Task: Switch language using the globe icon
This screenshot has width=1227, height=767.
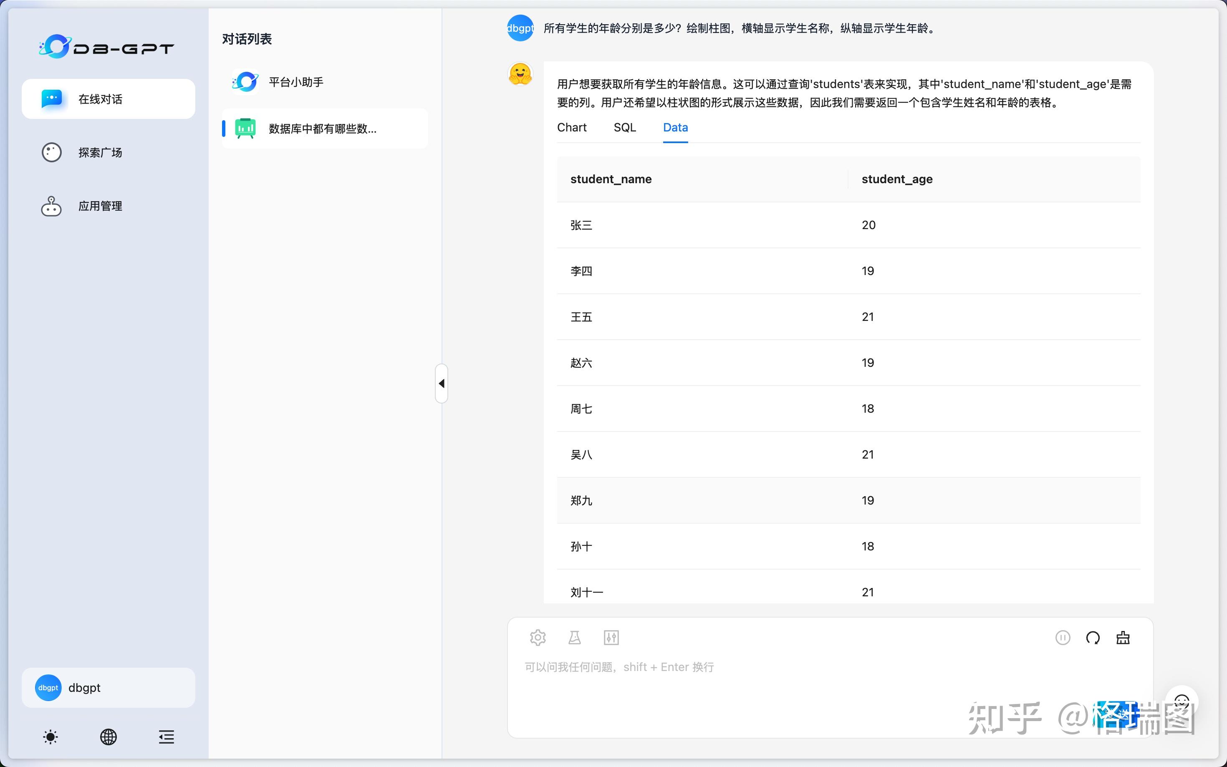Action: (108, 737)
